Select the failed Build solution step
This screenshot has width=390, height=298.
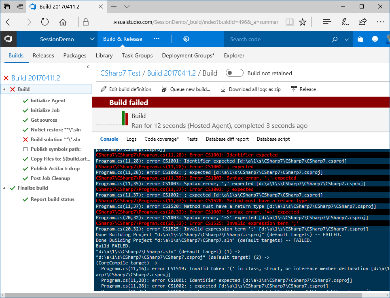(55, 139)
